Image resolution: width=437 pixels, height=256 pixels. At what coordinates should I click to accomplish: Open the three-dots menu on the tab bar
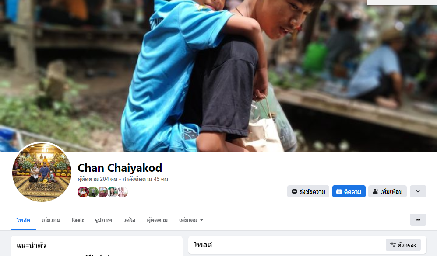point(418,220)
